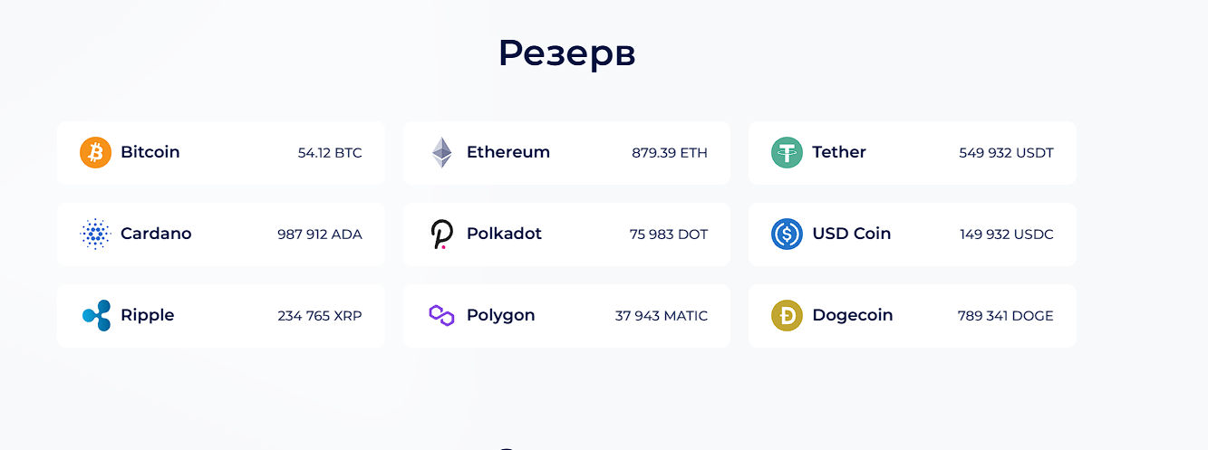Click the purple Polygon logo icon
The width and height of the screenshot is (1208, 450).
click(441, 315)
